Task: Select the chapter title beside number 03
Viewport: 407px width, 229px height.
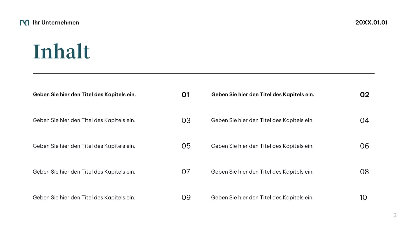Action: click(x=84, y=120)
